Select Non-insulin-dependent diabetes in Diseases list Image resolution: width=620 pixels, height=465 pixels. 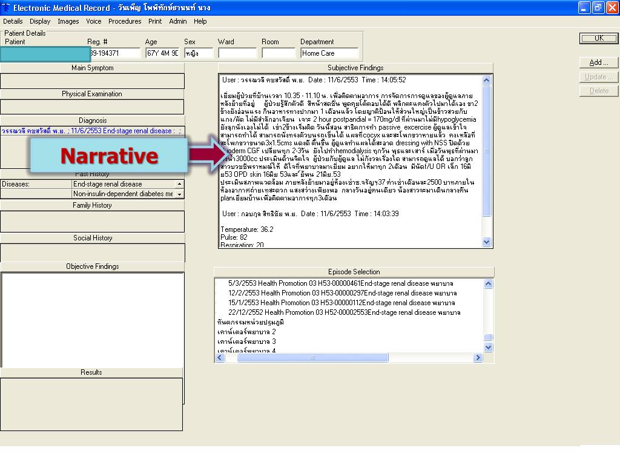coord(124,194)
